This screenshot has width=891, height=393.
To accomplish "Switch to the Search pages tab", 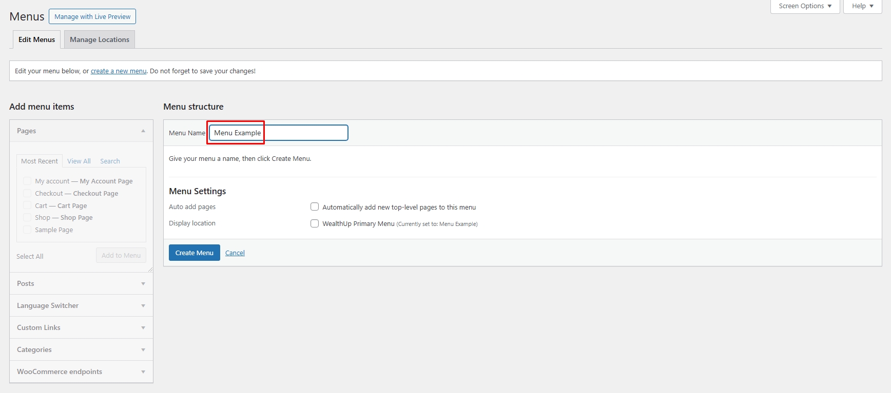I will (110, 161).
